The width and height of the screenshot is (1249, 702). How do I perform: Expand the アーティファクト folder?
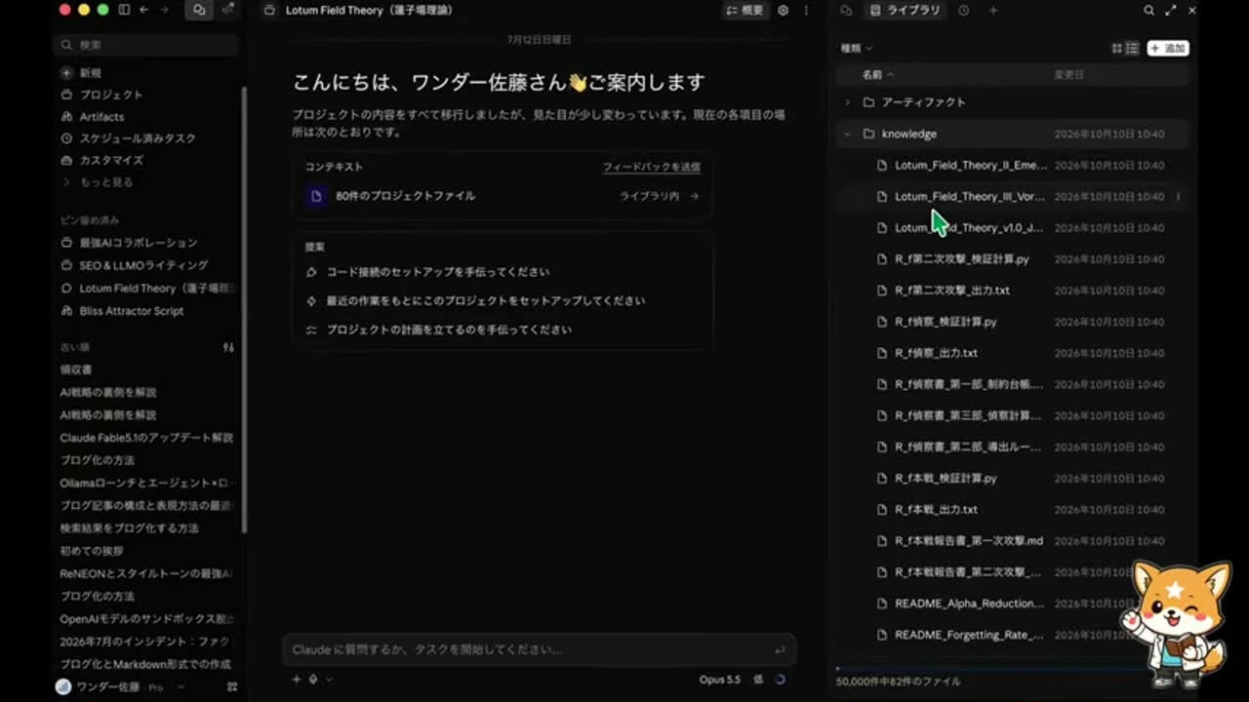coord(847,102)
